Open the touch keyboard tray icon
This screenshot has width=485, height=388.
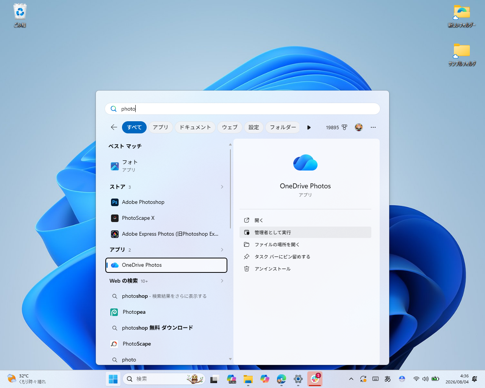point(375,379)
